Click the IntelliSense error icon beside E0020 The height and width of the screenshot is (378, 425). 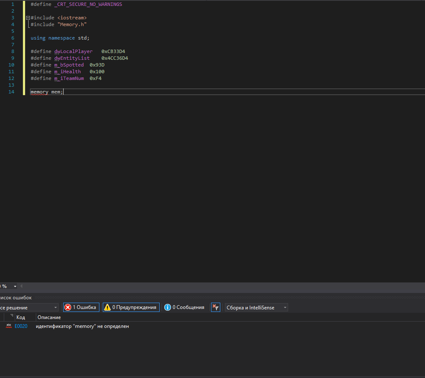[x=9, y=326]
